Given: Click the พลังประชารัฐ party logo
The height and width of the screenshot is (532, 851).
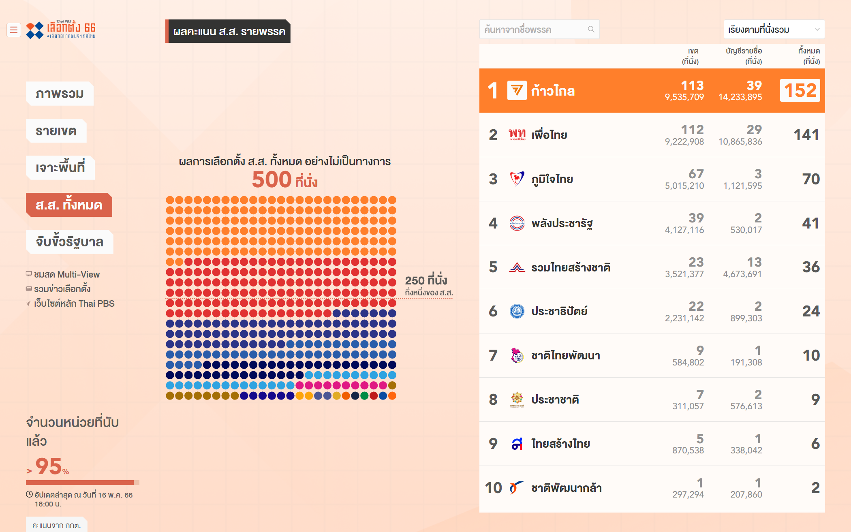Looking at the screenshot, I should (x=517, y=223).
